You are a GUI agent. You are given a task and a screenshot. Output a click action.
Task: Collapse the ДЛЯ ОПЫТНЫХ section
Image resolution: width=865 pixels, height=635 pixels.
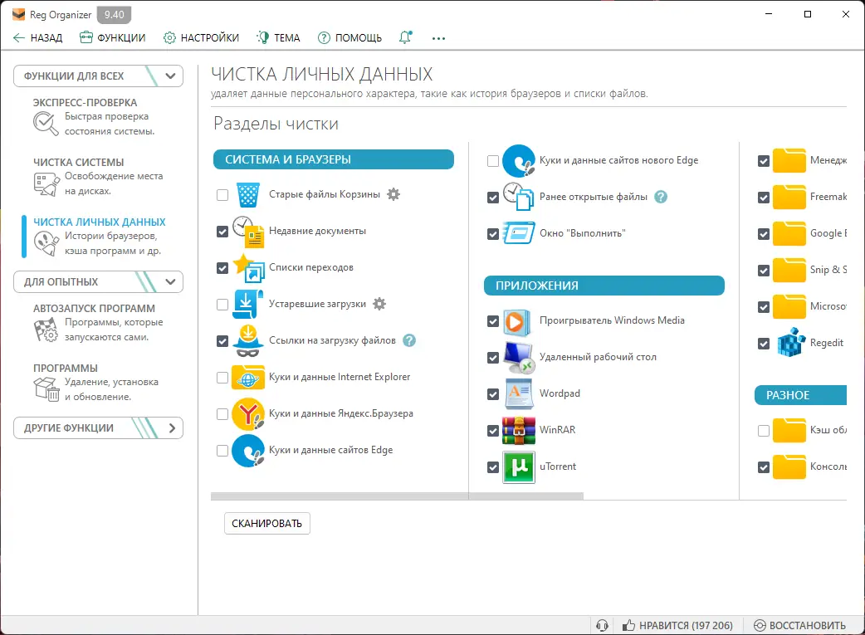(98, 282)
